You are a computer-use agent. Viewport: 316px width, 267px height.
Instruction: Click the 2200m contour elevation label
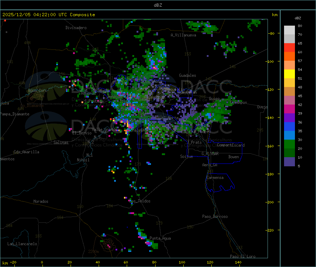pos(93,252)
